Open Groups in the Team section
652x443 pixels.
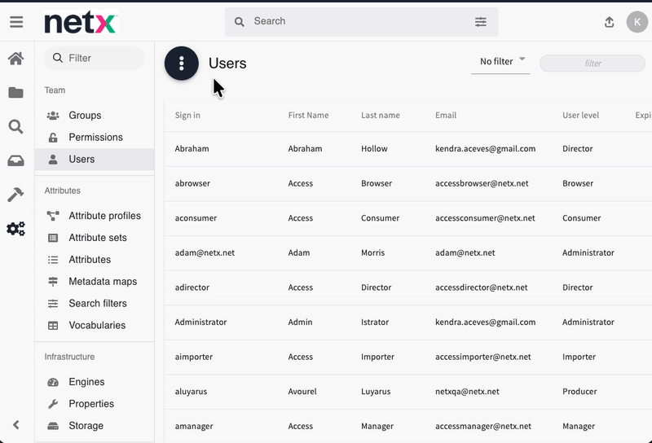coord(85,116)
